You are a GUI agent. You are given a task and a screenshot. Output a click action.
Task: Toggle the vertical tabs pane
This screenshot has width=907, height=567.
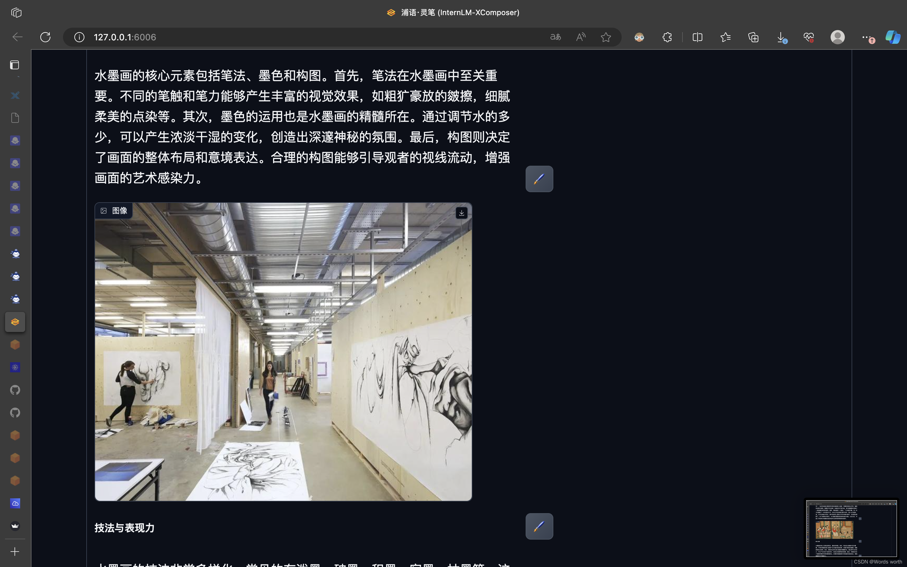[14, 65]
